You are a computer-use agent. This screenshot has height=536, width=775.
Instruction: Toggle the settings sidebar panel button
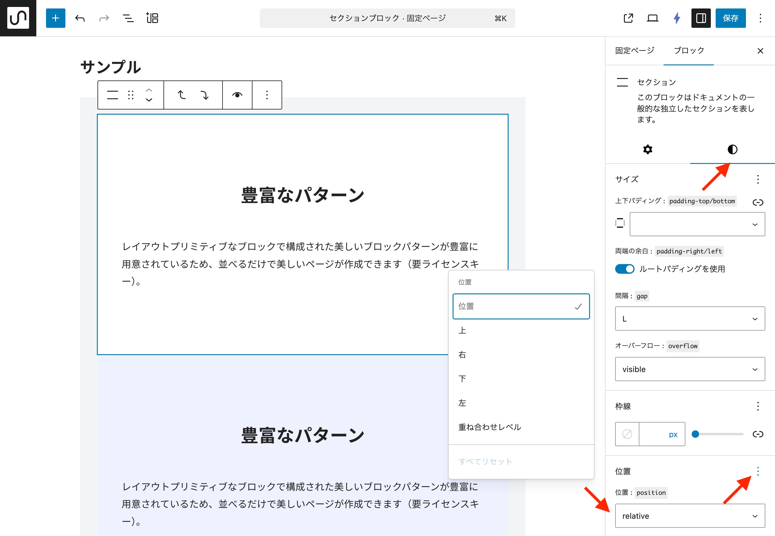[701, 18]
